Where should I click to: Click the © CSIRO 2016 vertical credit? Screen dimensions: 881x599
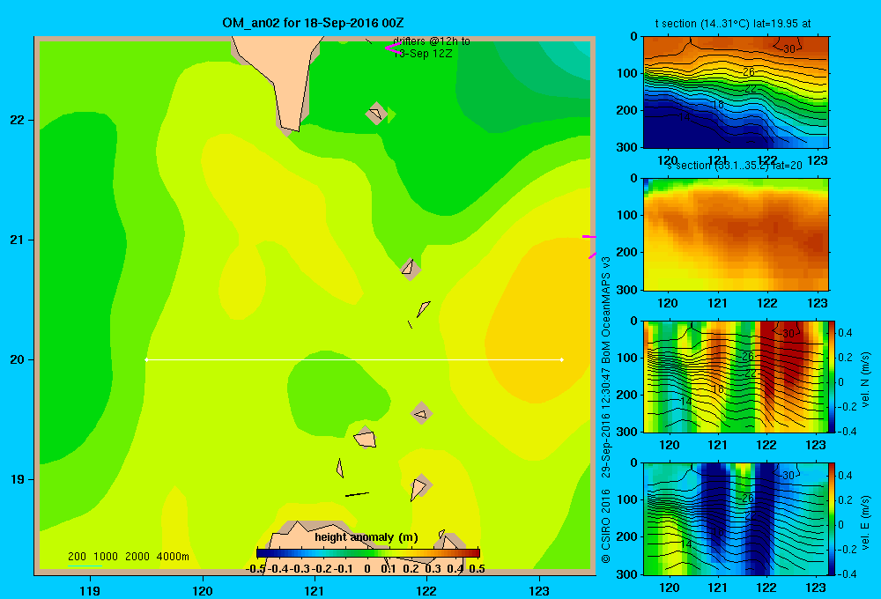[x=606, y=526]
